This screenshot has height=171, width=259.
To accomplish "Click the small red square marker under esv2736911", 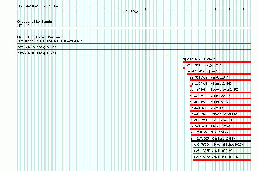I will tap(184, 68).
